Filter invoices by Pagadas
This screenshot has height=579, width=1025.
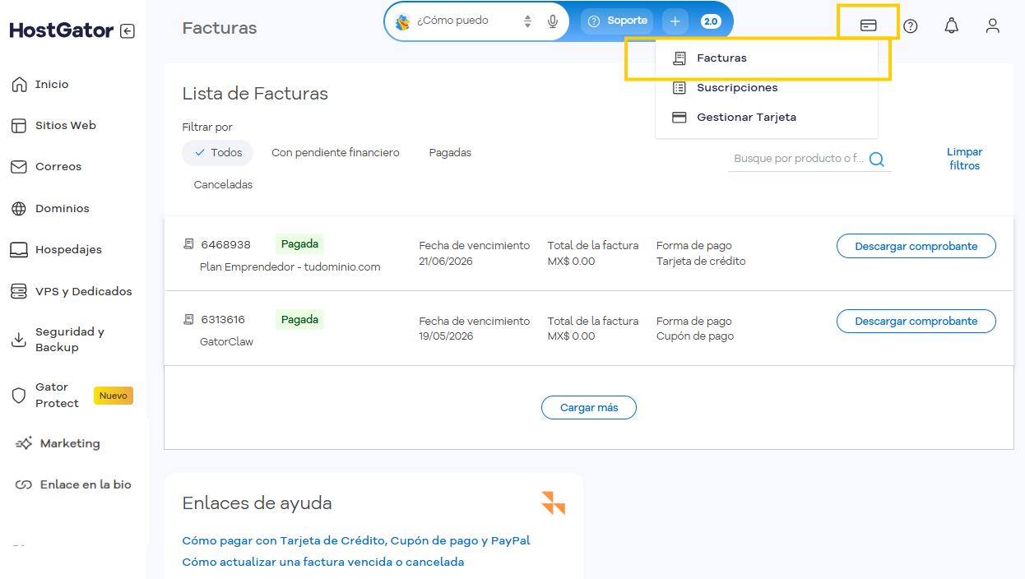tap(450, 153)
